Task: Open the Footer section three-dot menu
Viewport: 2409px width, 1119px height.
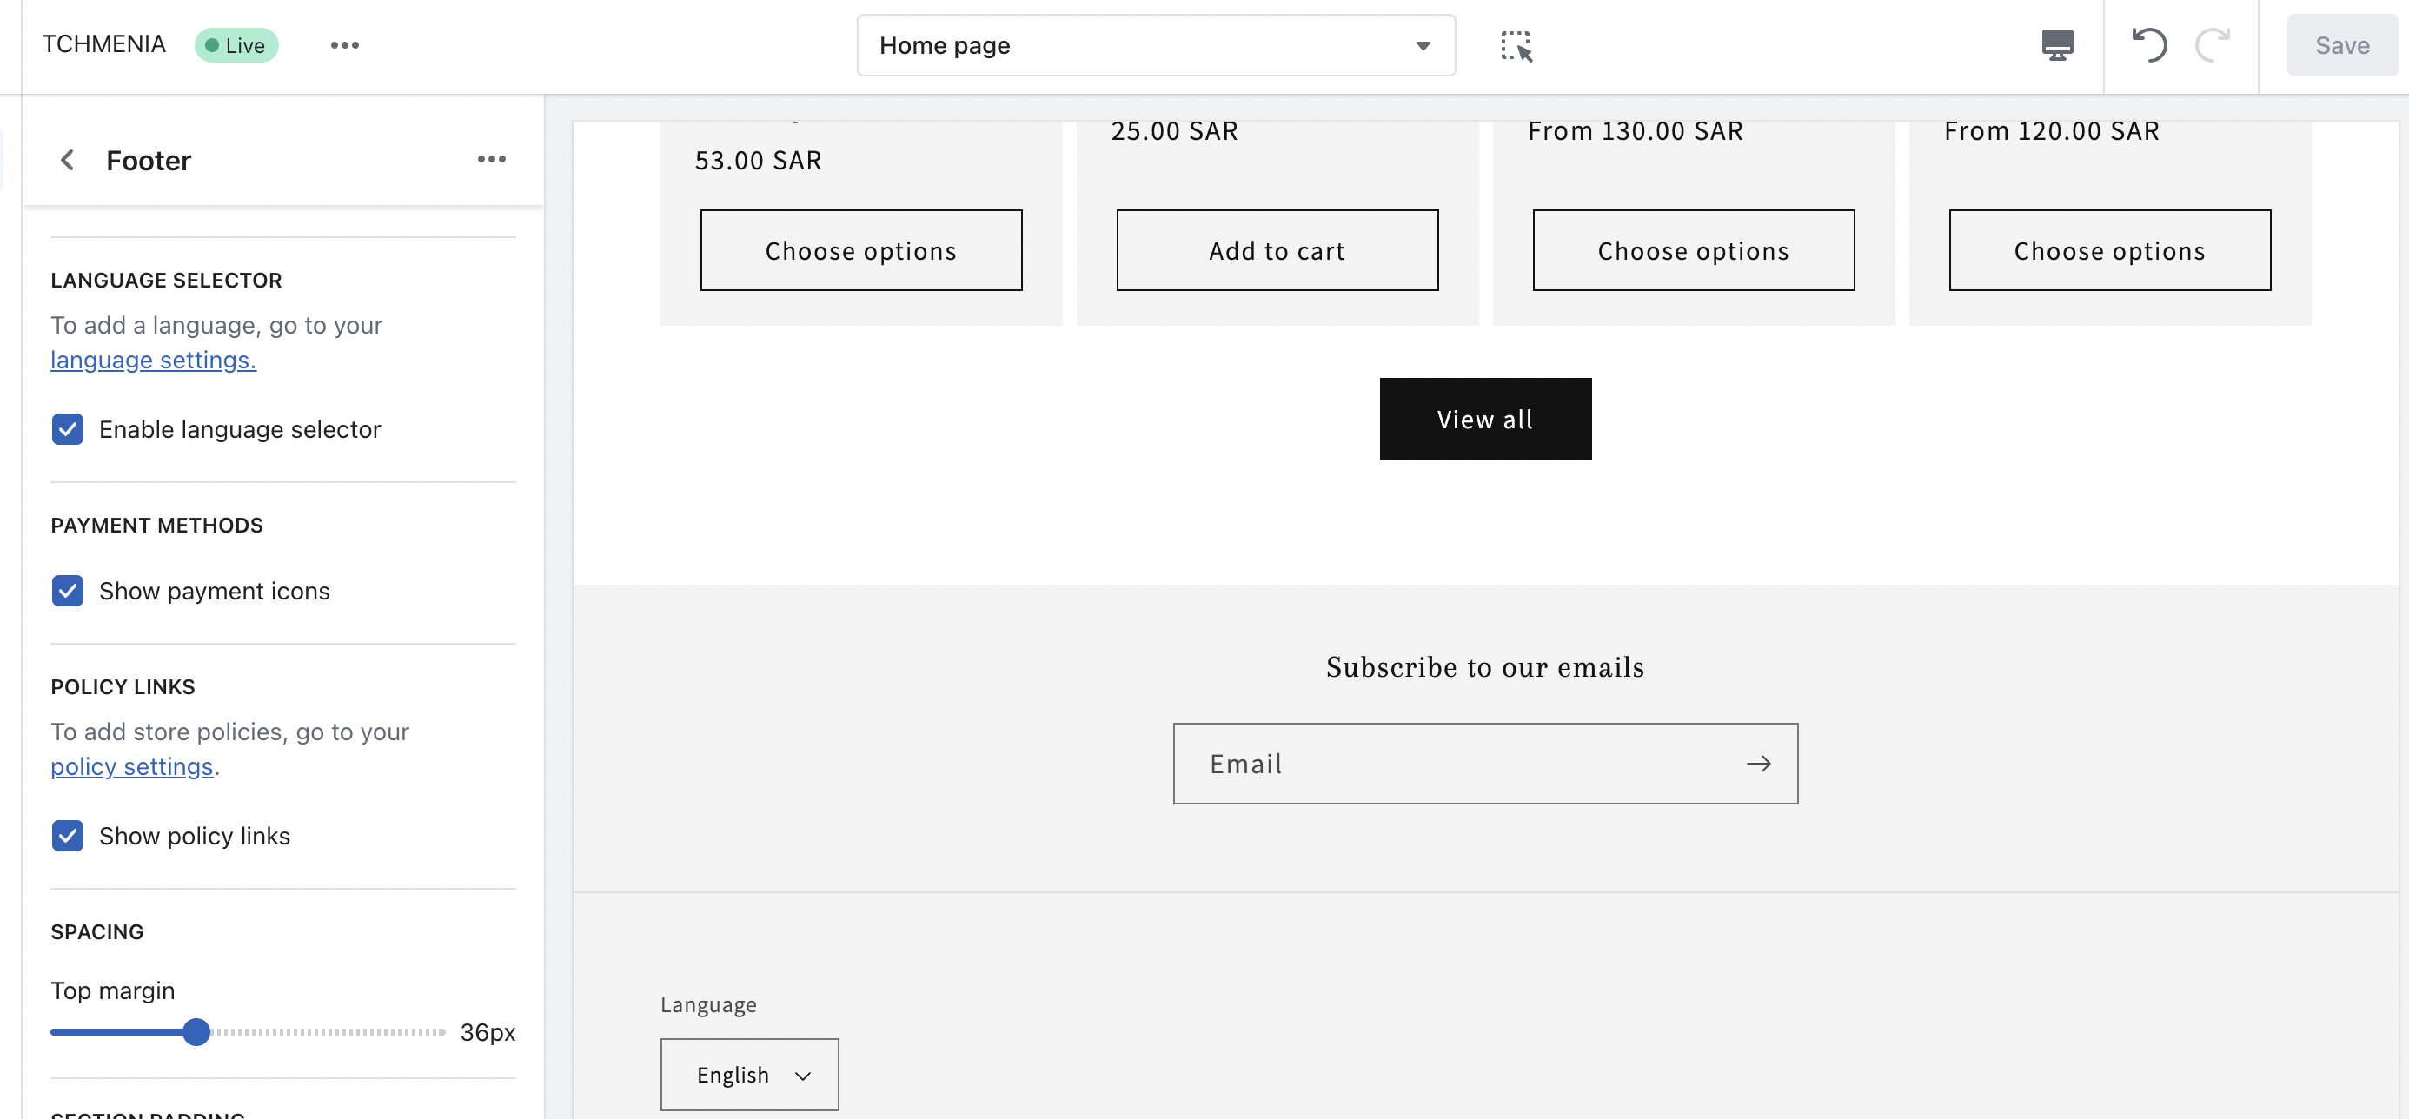Action: click(491, 160)
